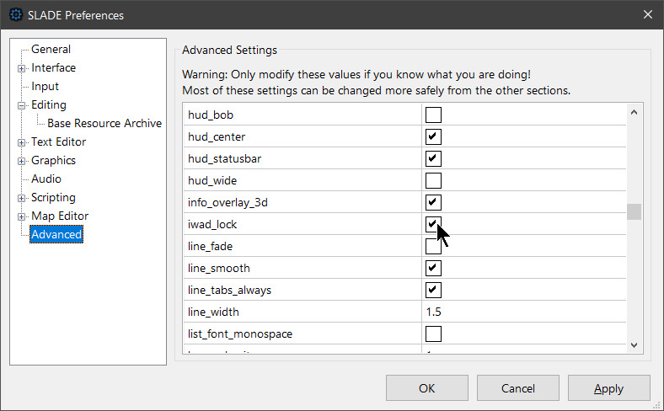Enable the hud_wide option
The width and height of the screenshot is (664, 411).
point(433,180)
